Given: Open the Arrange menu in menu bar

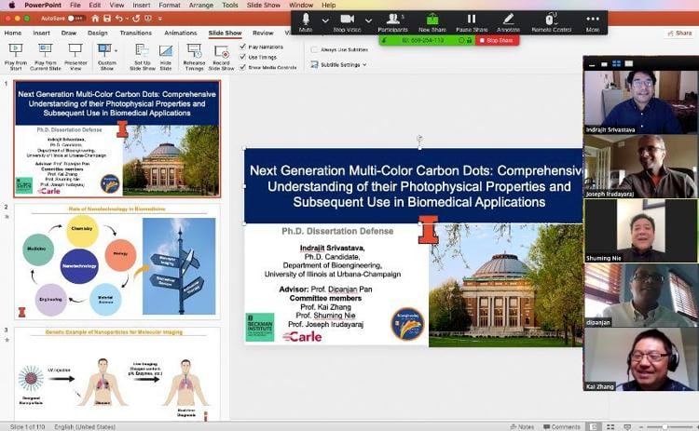Looking at the screenshot, I should tap(201, 5).
